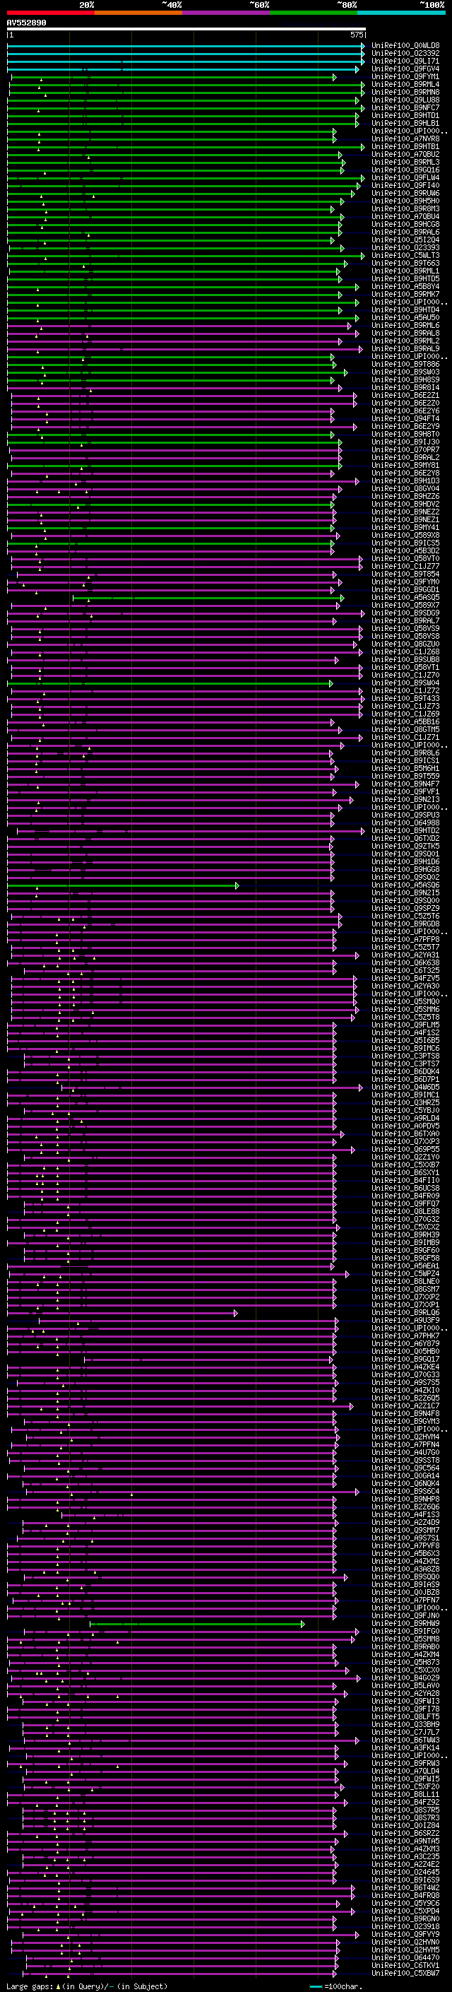Viewport: 452px width, 1992px height.
Task: Select hit UniRef100_A5B8Y4
Action: point(405,286)
